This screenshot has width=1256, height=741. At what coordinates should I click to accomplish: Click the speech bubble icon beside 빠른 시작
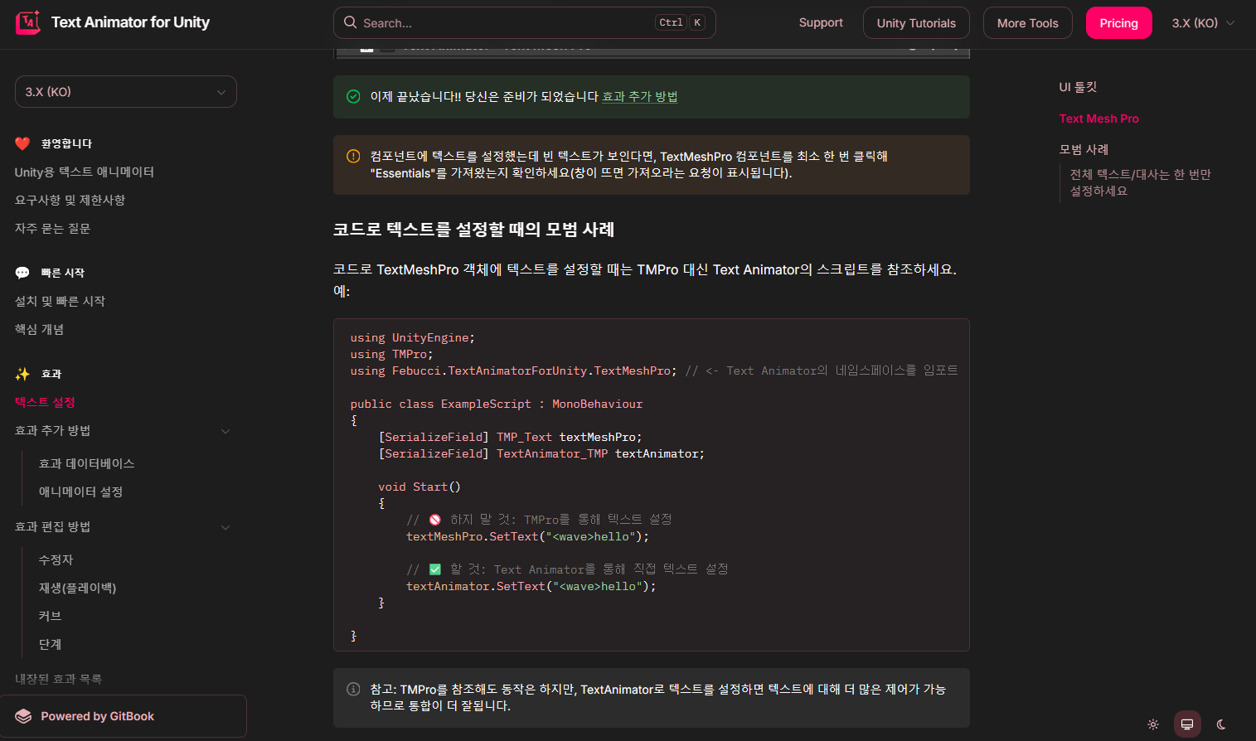coord(22,273)
